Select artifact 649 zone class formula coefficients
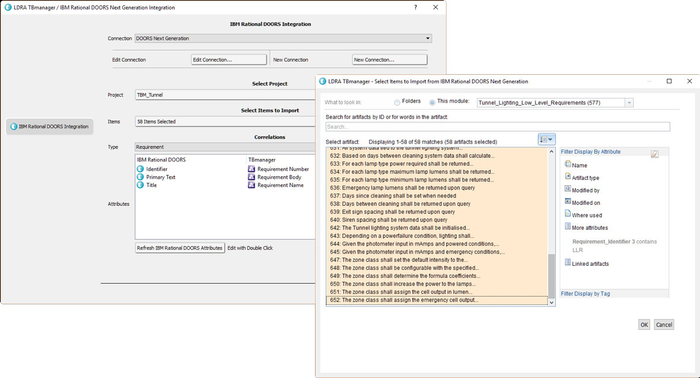The image size is (700, 378). 437,276
